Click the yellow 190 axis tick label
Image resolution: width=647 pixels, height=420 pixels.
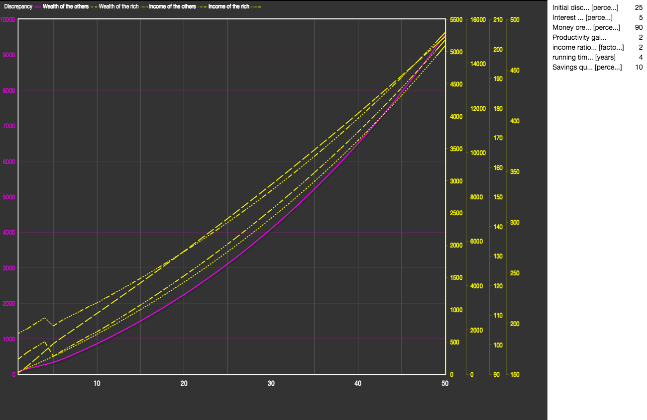[x=498, y=79]
